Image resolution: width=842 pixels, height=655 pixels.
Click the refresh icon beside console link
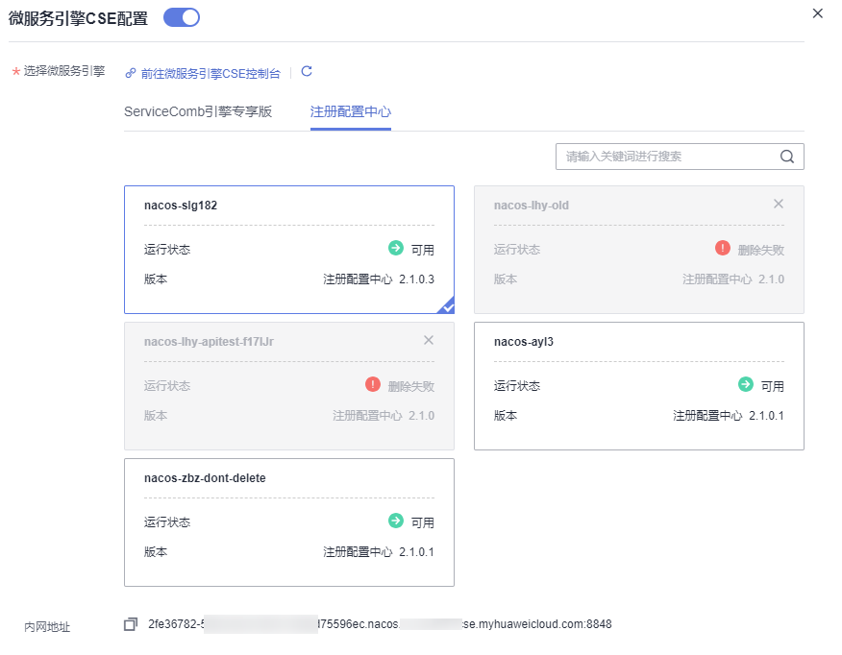tap(307, 72)
